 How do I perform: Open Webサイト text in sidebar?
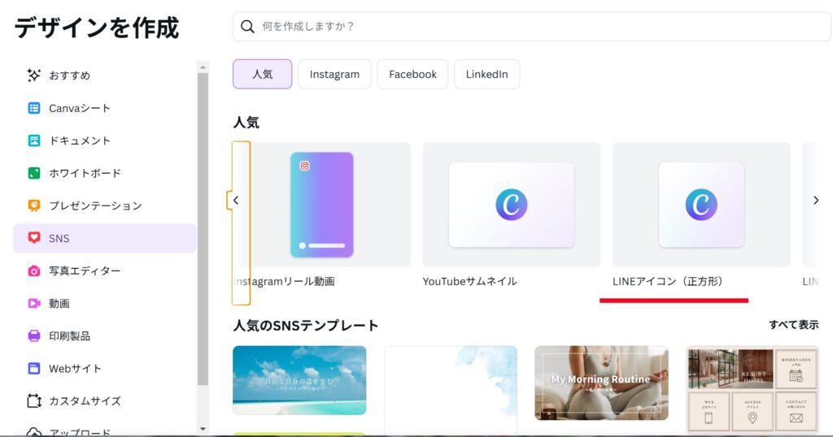click(75, 369)
